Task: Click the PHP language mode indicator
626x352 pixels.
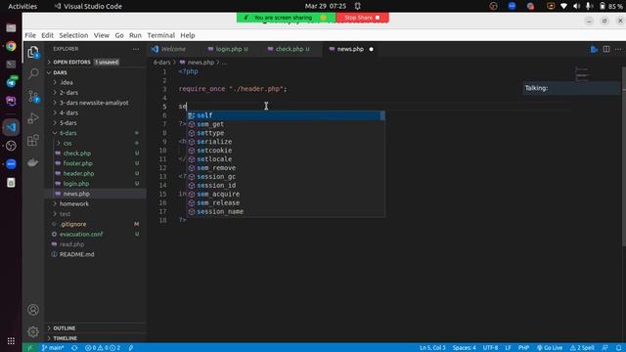Action: [x=523, y=348]
